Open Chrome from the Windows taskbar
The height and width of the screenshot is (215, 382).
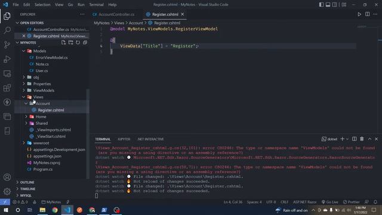(55, 210)
